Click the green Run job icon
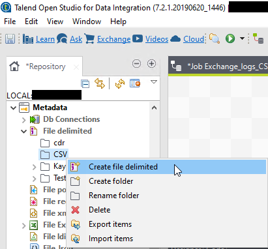 click(230, 38)
